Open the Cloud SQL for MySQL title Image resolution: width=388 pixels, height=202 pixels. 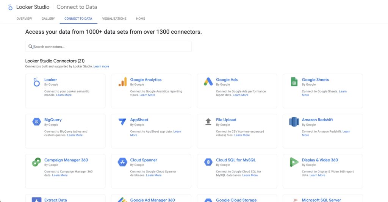pyautogui.click(x=236, y=160)
